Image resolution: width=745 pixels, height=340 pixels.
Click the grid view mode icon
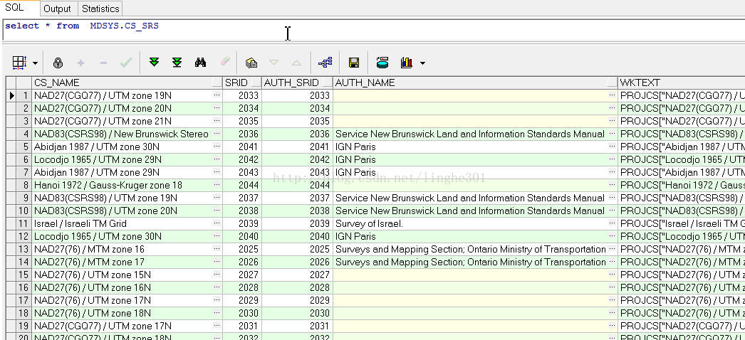click(x=19, y=63)
